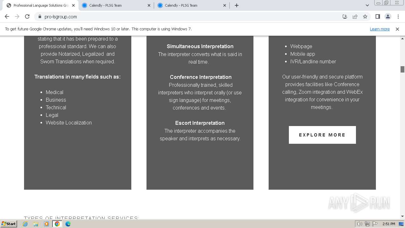Switch to the second Calendly - PLSG Team tab
This screenshot has width=405, height=228.
(192, 5)
